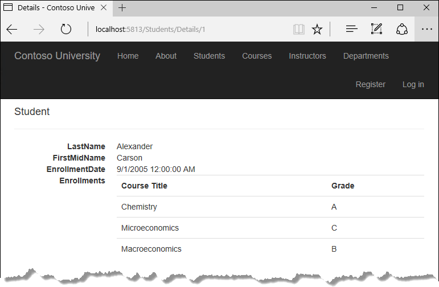Open the Students nav link

209,56
